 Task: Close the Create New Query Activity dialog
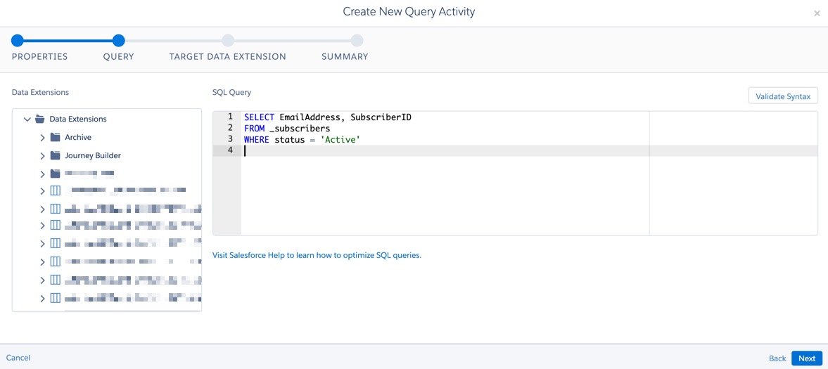(817, 14)
